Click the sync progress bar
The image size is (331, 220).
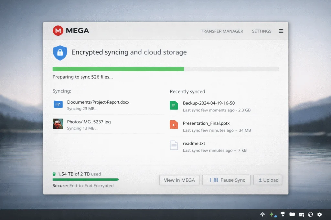pos(165,69)
